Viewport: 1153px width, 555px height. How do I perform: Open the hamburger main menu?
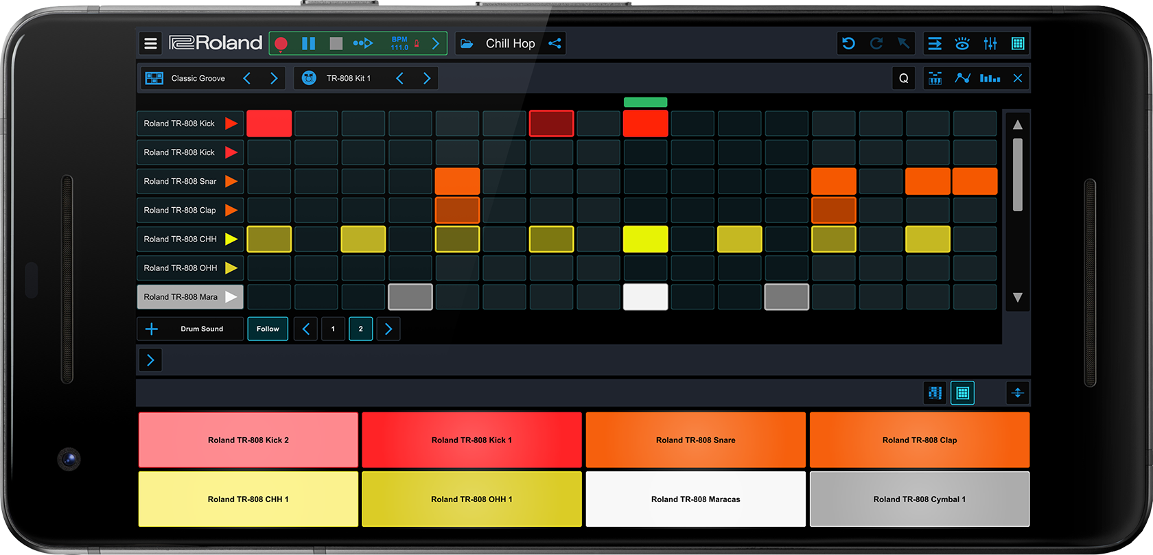150,43
